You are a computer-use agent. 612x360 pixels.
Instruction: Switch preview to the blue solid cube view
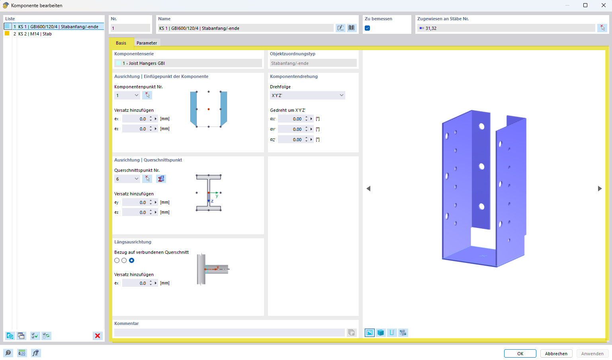tap(381, 333)
